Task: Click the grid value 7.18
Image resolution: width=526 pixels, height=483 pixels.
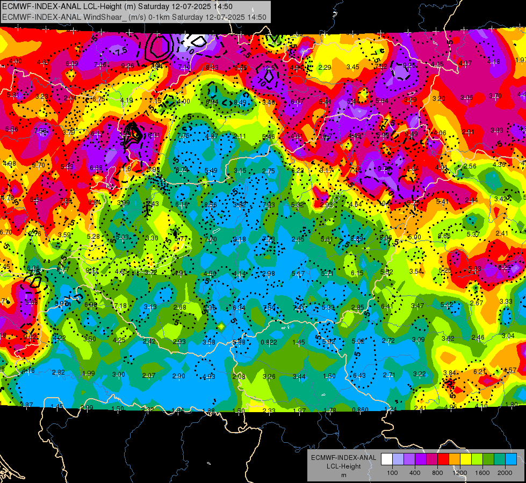Action: tap(120, 306)
